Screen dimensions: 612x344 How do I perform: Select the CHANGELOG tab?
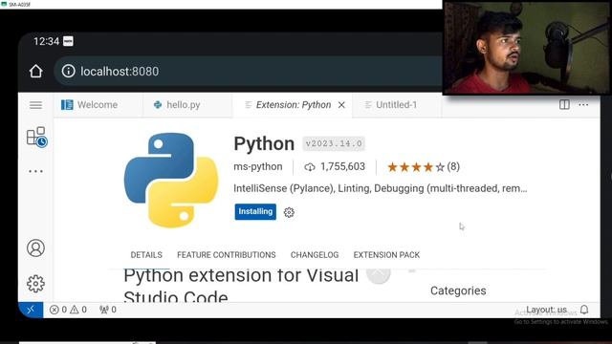point(315,255)
